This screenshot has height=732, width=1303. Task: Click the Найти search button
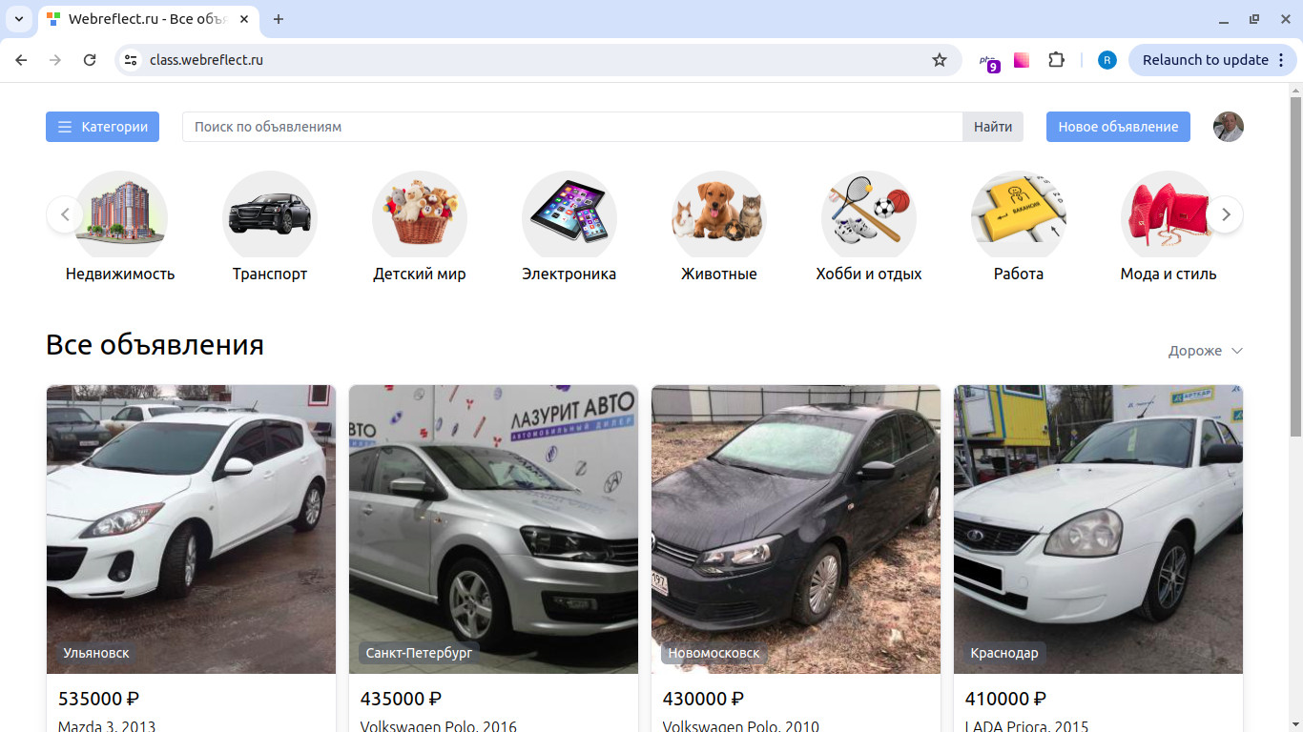click(993, 127)
